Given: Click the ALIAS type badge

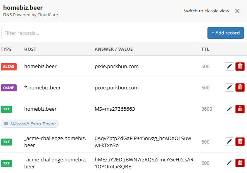Looking at the screenshot, I should click(9, 67).
